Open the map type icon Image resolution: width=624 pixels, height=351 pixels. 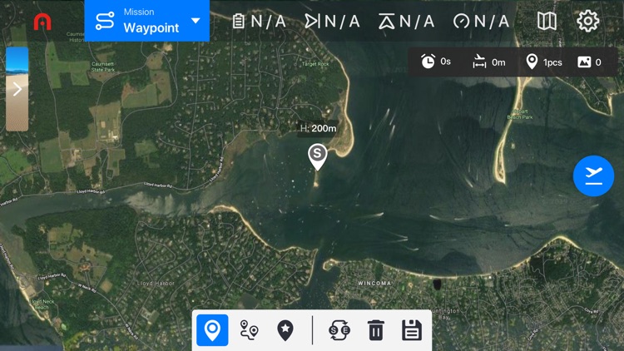pyautogui.click(x=547, y=21)
